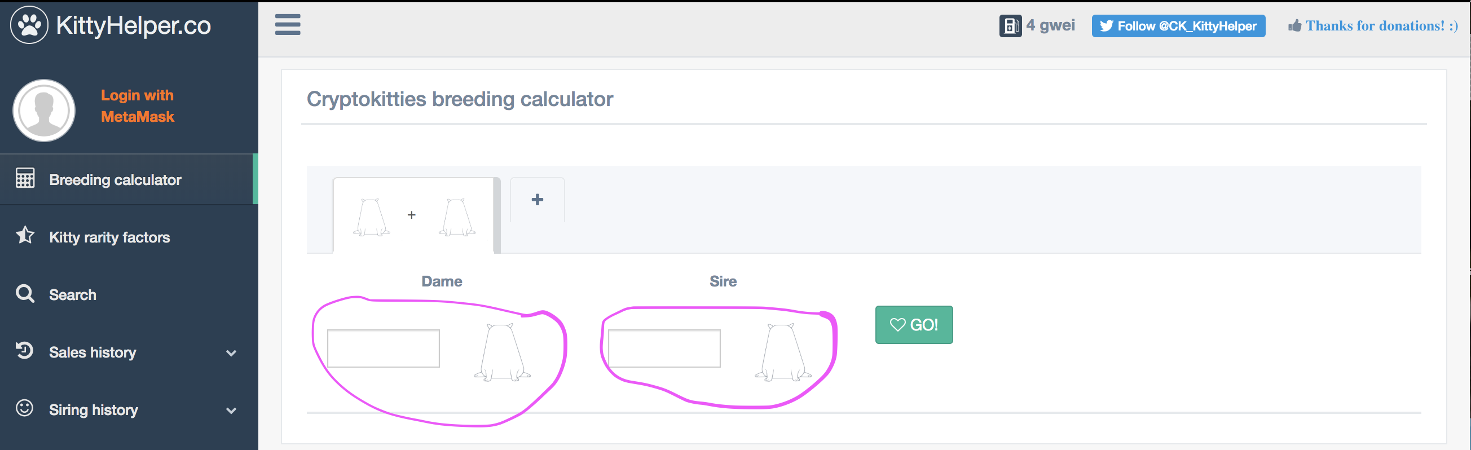
Task: Click the Sales history clock icon
Action: coord(25,351)
